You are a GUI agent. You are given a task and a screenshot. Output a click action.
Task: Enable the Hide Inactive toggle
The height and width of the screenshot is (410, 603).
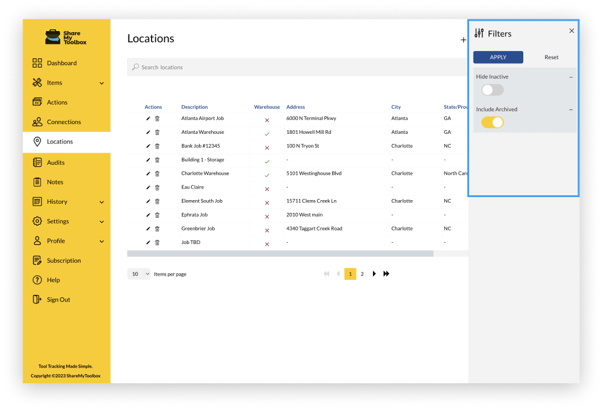click(492, 89)
